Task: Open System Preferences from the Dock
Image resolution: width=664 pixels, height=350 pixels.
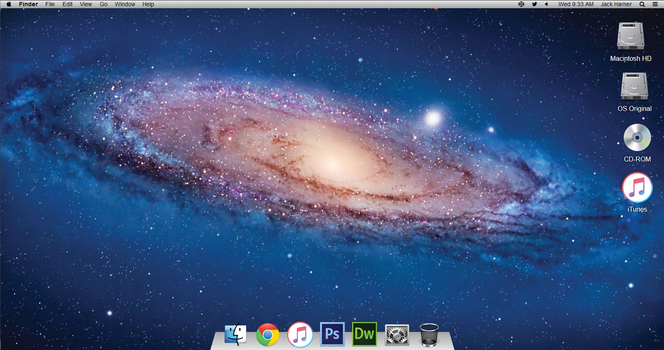Action: pyautogui.click(x=397, y=335)
